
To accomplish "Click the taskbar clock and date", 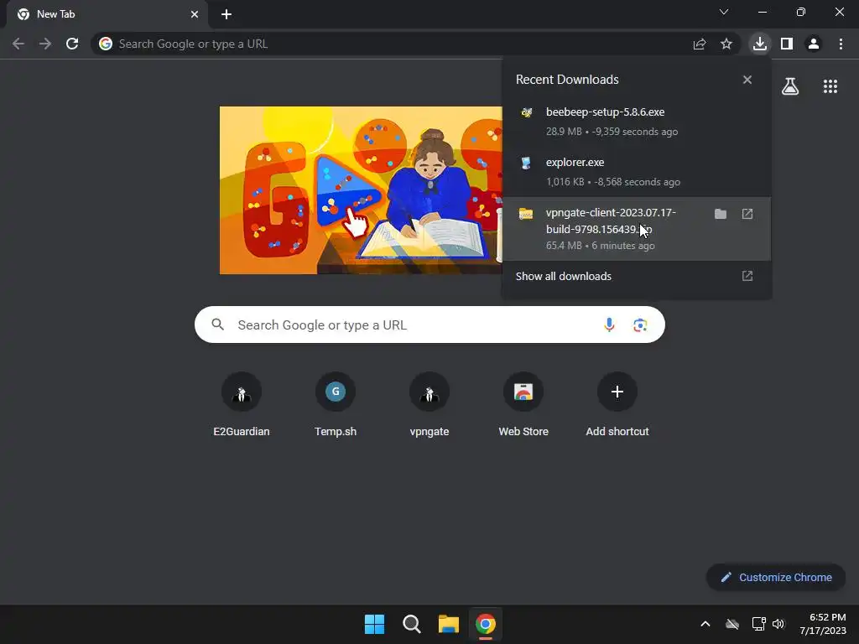I will pyautogui.click(x=823, y=624).
